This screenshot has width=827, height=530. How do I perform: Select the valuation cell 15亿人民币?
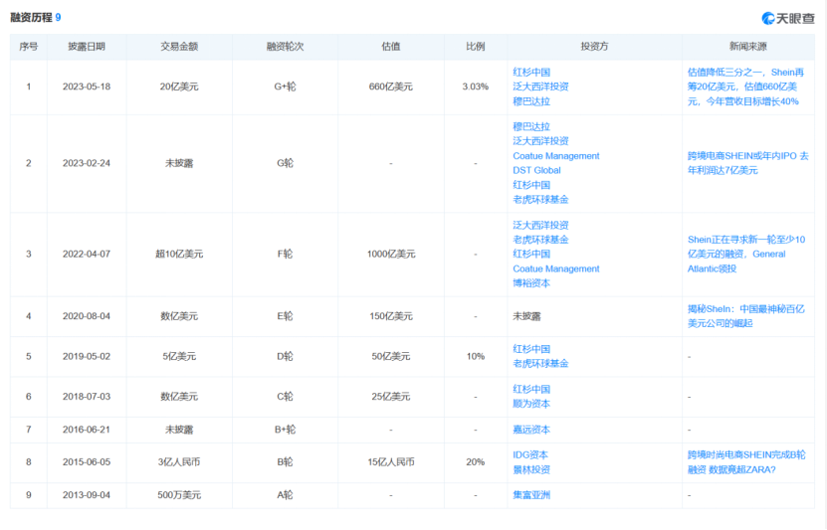[x=391, y=462]
